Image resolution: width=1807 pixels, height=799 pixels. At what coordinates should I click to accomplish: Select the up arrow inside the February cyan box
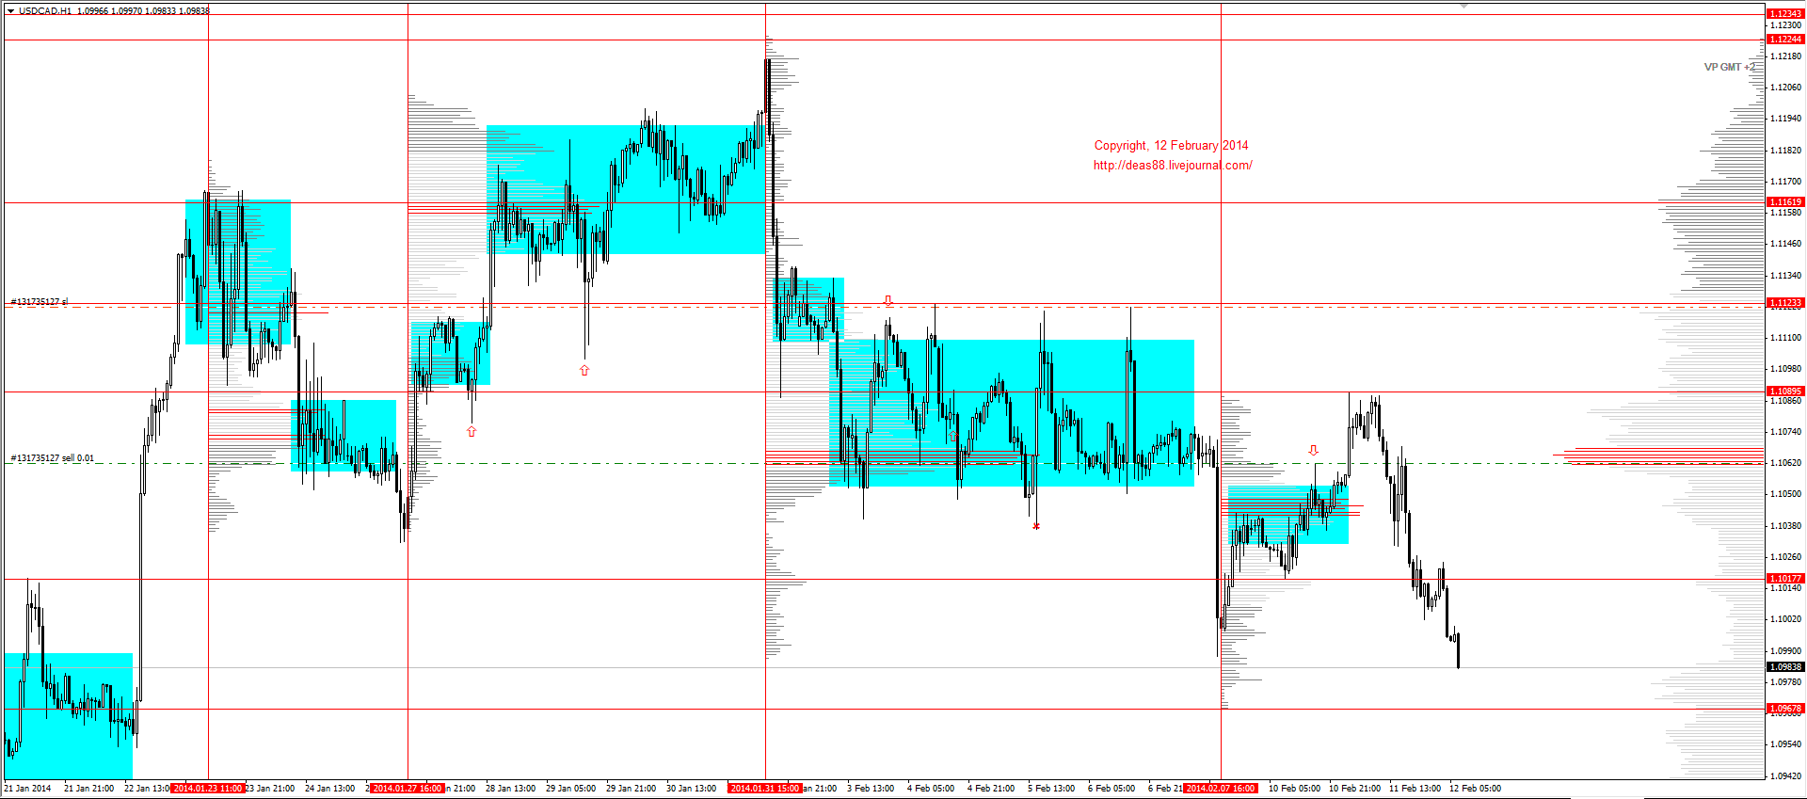(x=953, y=436)
